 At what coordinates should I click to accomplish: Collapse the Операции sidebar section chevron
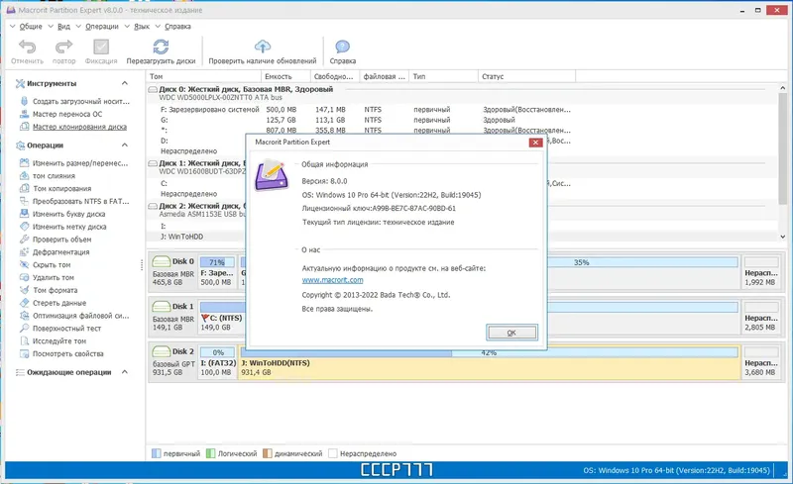coord(125,145)
